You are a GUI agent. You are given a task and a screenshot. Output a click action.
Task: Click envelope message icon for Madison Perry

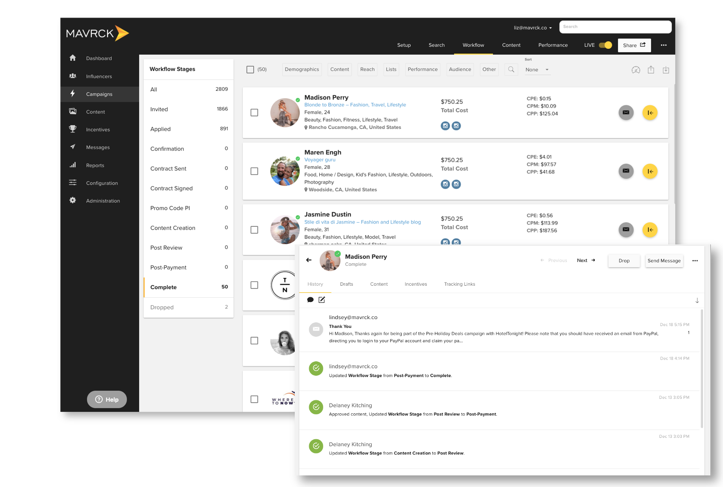(626, 113)
